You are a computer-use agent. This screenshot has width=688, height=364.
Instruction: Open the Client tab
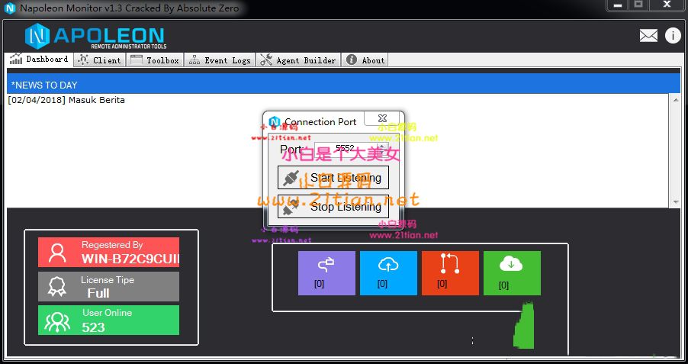(99, 60)
